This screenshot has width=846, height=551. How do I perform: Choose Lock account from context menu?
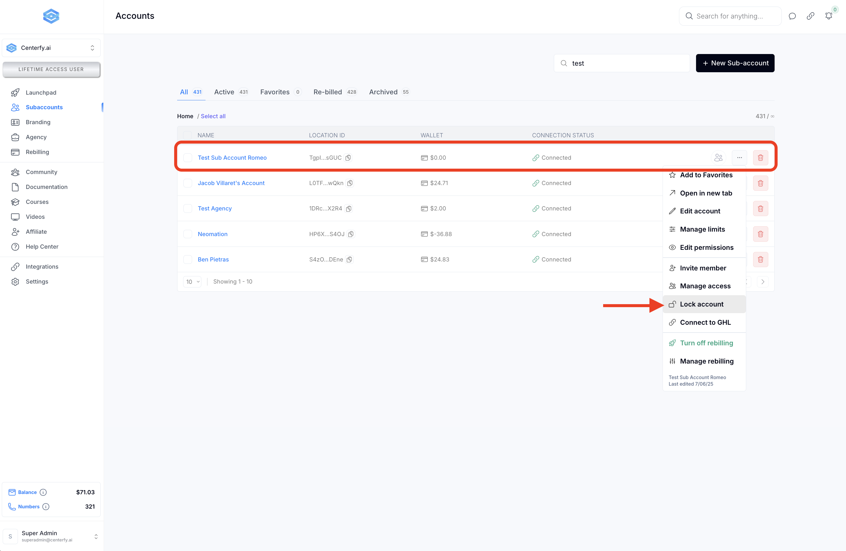click(x=701, y=304)
